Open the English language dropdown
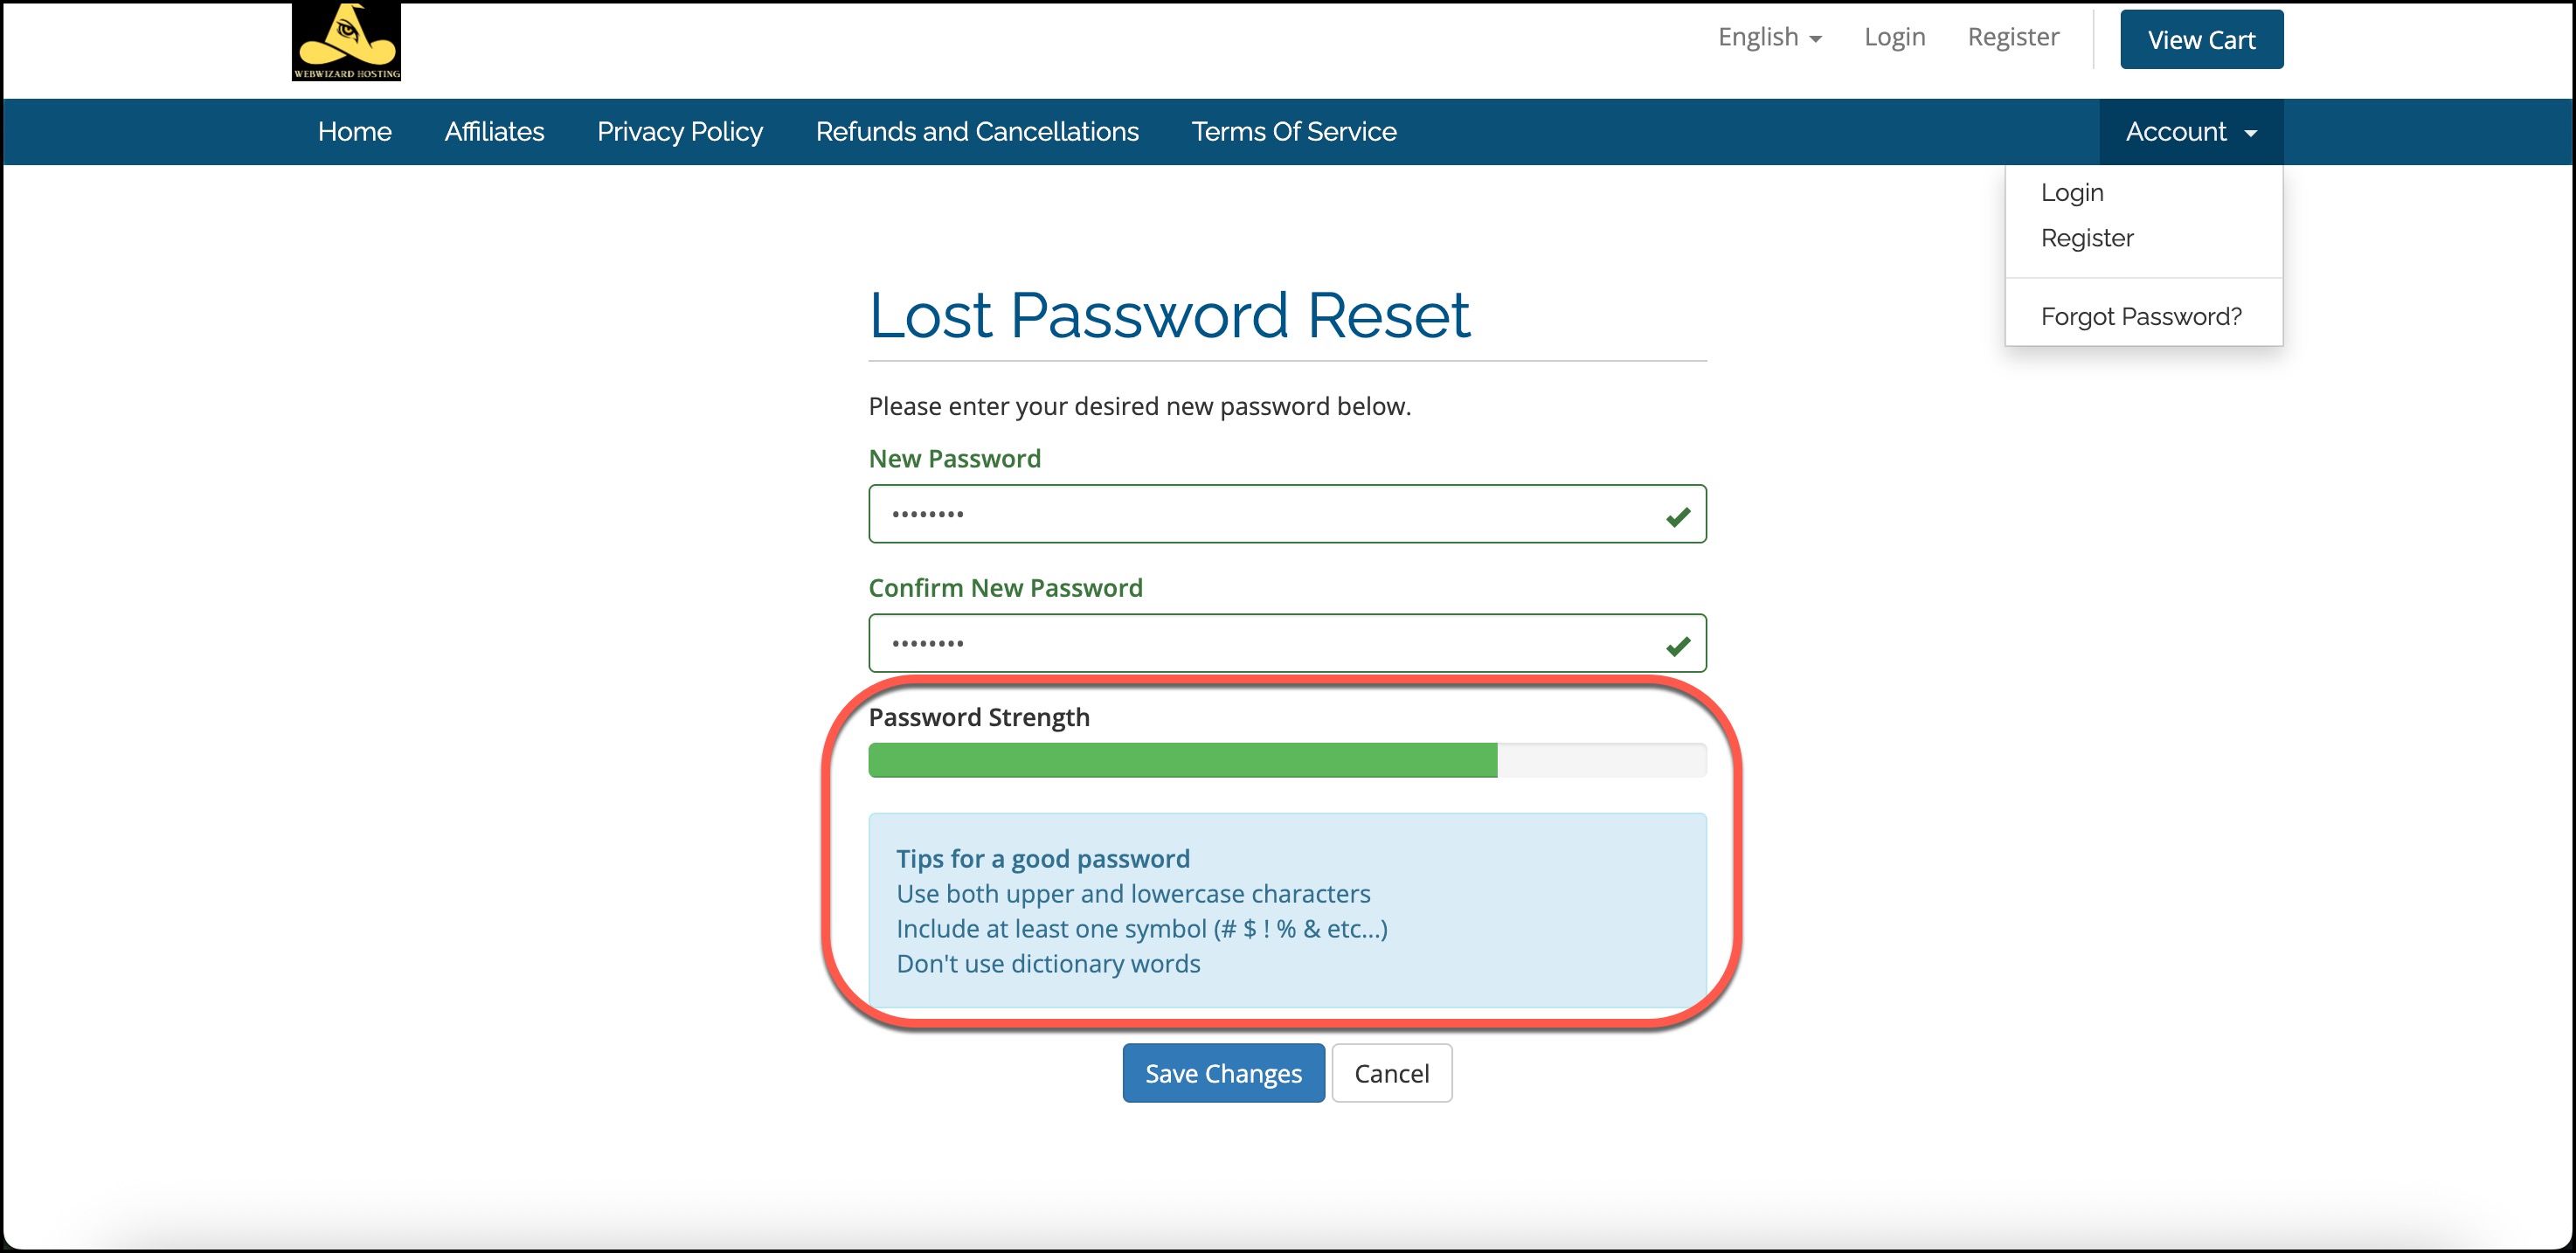Screen dimensions: 2576x1253 tap(1769, 37)
